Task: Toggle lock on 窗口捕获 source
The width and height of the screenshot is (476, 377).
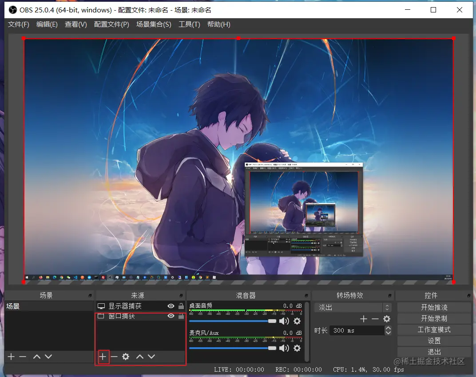Action: [181, 316]
